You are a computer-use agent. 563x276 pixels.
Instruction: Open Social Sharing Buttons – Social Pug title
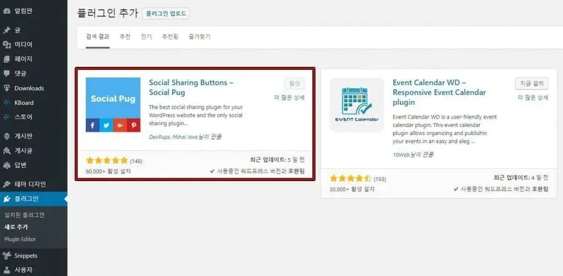[x=191, y=87]
